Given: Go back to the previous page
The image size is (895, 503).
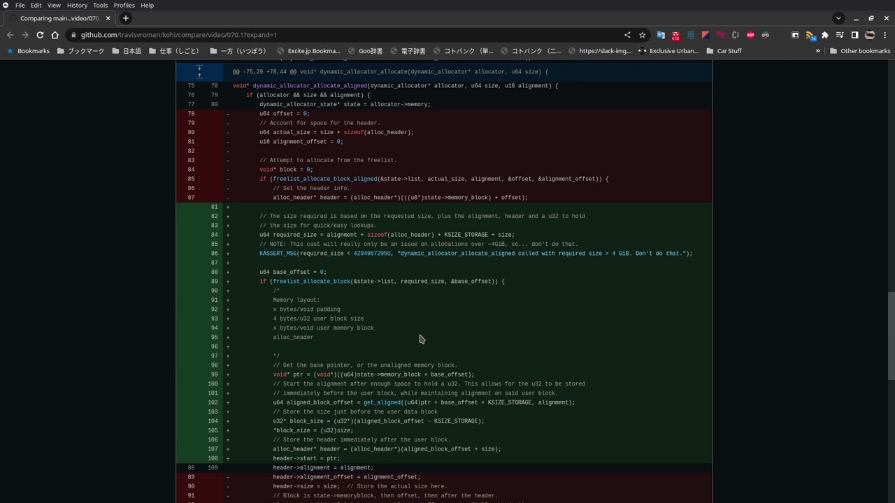Looking at the screenshot, I should (10, 35).
